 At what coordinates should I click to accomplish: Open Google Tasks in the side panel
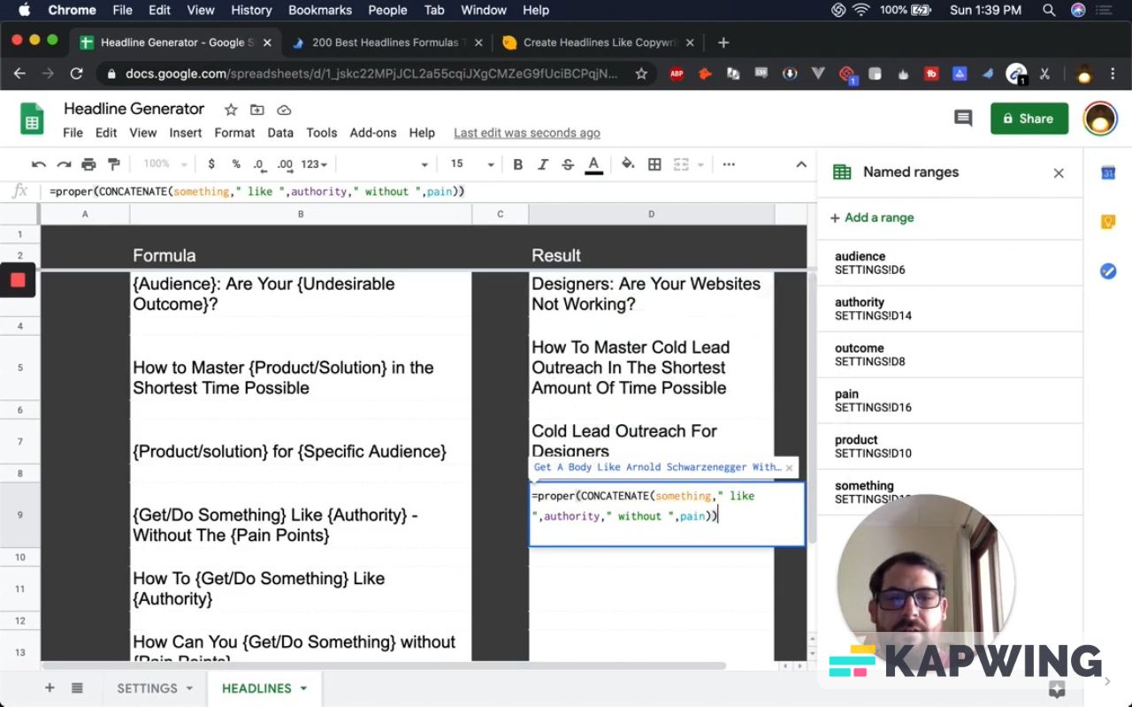[x=1108, y=271]
